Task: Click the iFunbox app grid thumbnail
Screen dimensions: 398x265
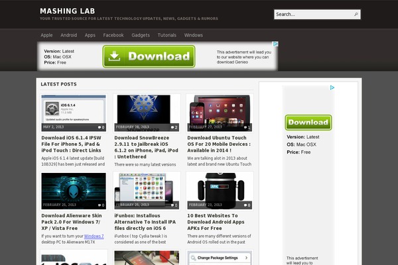Action: pyautogui.click(x=147, y=191)
